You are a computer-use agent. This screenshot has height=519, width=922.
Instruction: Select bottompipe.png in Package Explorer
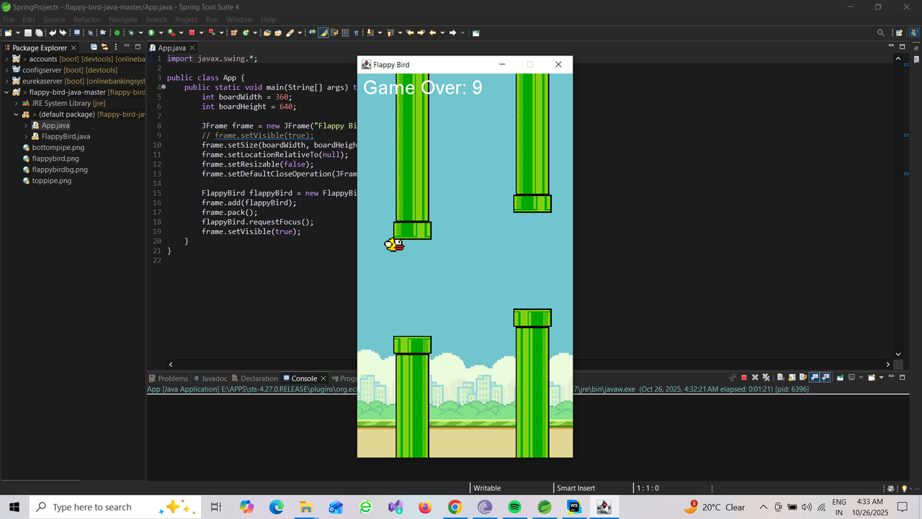(x=58, y=148)
